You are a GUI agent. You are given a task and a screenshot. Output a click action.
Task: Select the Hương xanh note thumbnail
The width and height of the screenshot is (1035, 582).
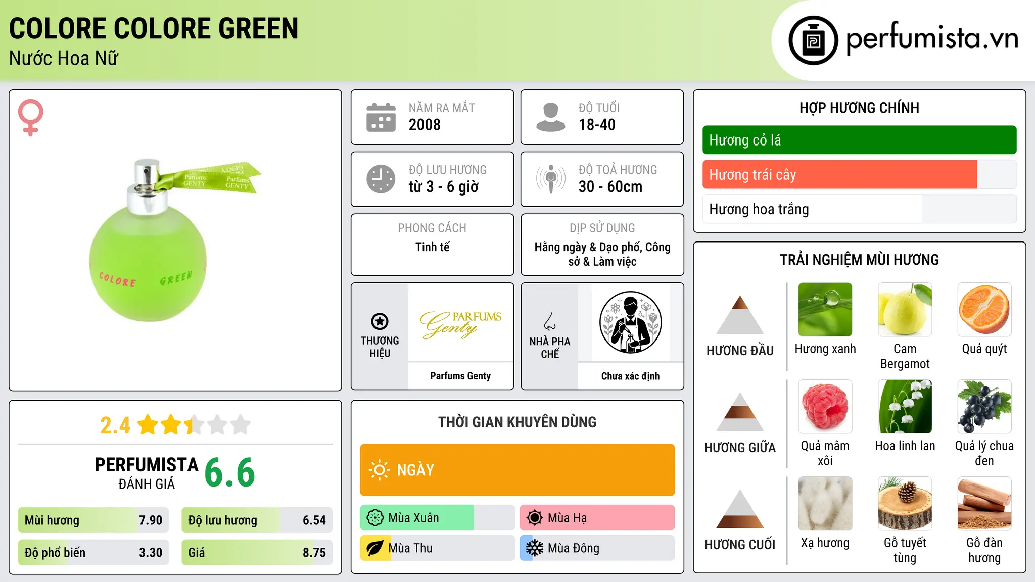(825, 310)
